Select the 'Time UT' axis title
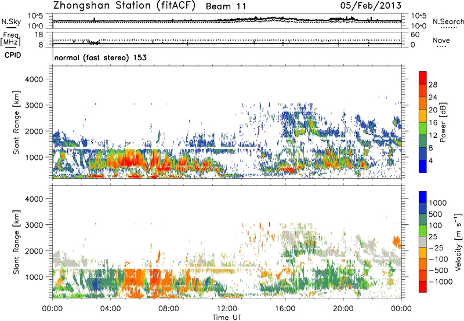 coord(227,318)
